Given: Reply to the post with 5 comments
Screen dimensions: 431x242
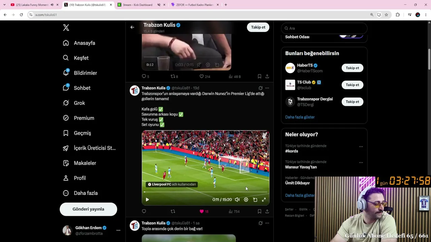Looking at the screenshot, I should pos(145,77).
